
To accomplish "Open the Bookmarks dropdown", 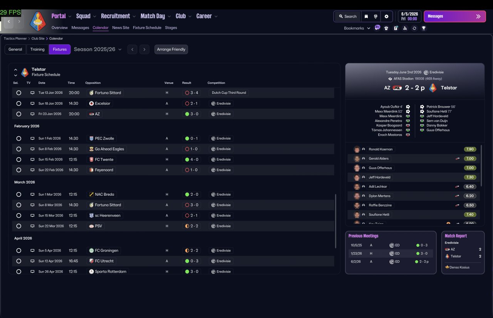I will pyautogui.click(x=357, y=28).
